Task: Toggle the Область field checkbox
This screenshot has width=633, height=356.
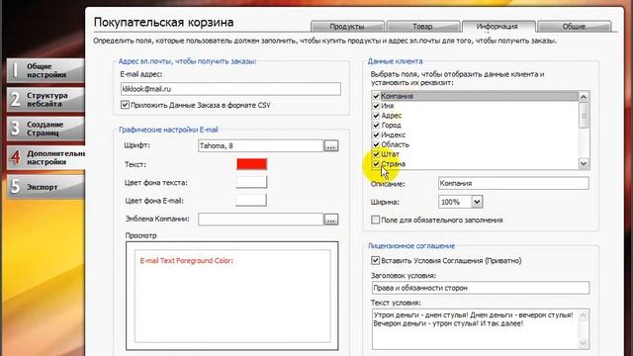Action: pyautogui.click(x=376, y=144)
